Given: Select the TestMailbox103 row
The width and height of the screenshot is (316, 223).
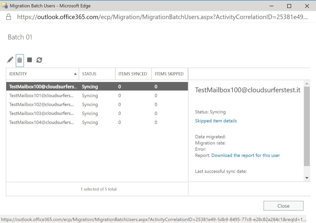Looking at the screenshot, I should (97, 113).
